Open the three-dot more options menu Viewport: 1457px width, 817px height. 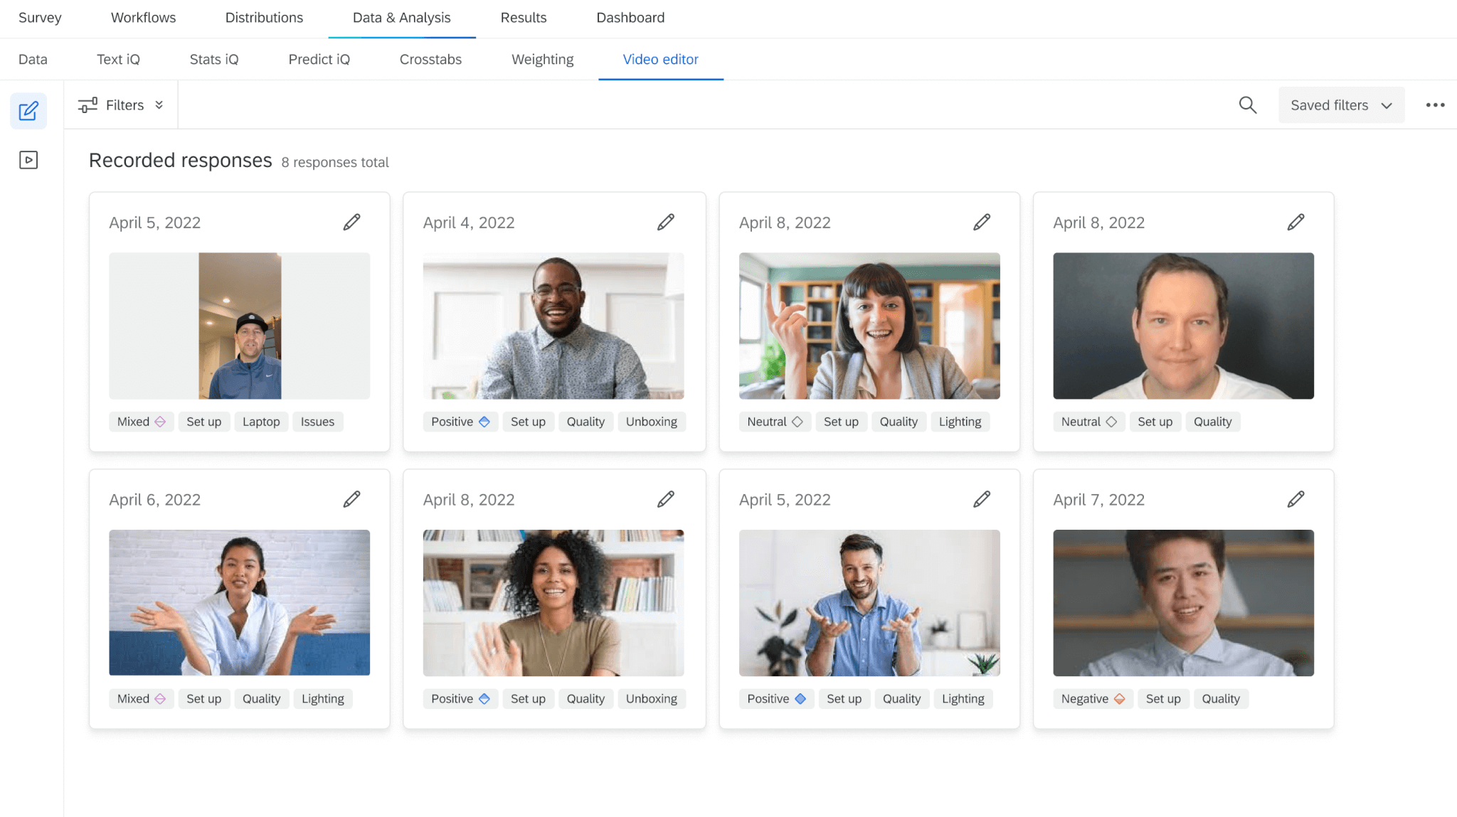[1435, 105]
